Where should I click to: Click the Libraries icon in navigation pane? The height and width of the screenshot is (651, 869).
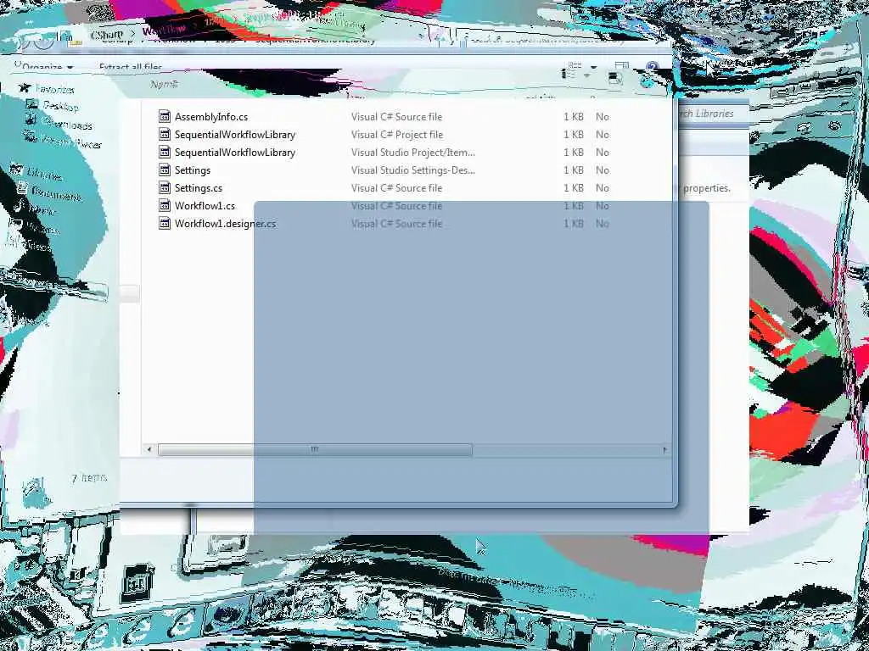click(x=17, y=170)
